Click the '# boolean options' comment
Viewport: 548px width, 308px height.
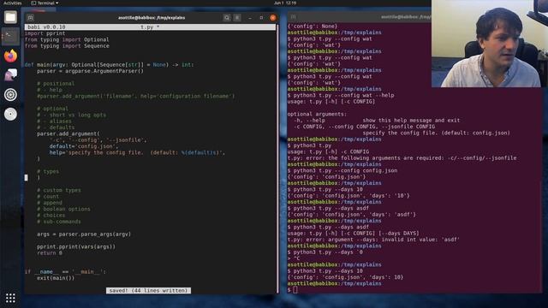[63, 209]
